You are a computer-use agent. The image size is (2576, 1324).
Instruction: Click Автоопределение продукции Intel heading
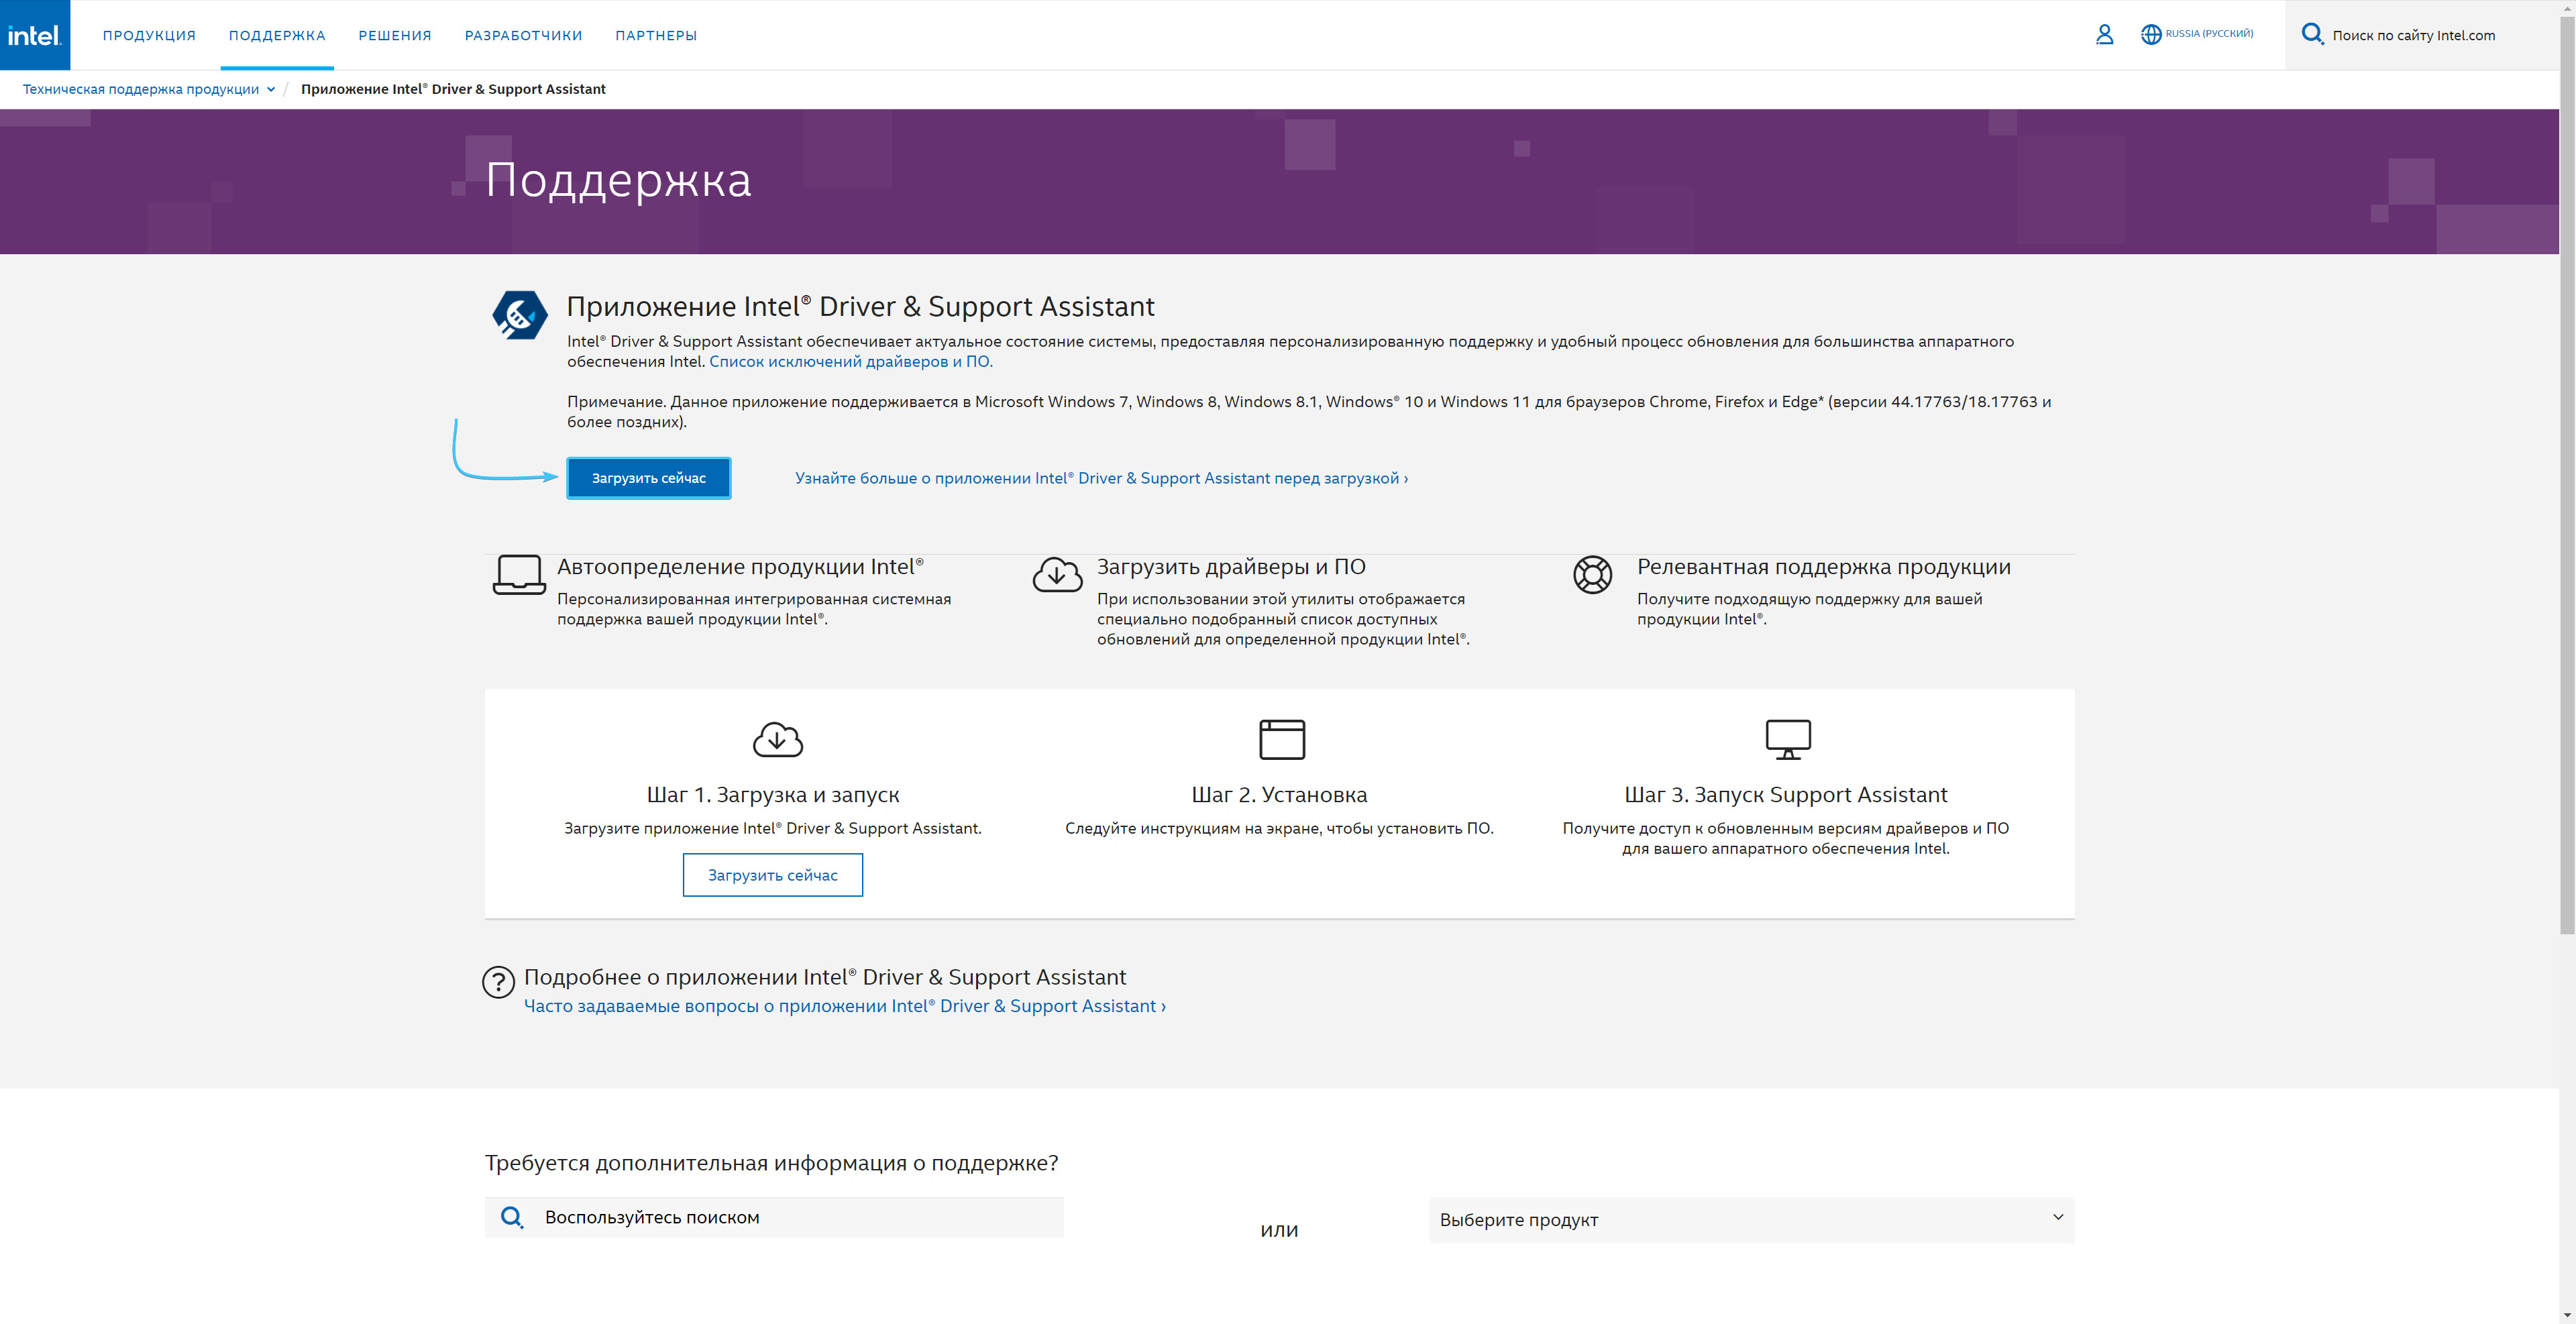click(x=740, y=567)
